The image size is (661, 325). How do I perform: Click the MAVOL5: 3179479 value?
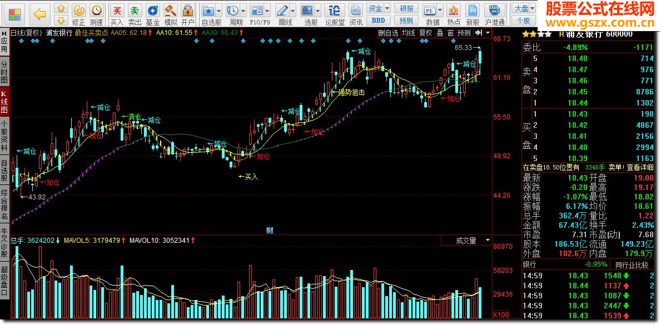[92, 240]
